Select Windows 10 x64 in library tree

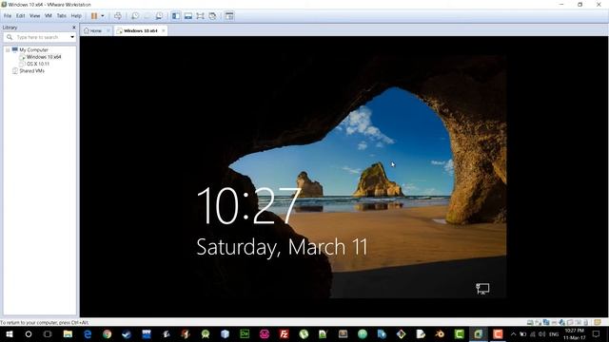pyautogui.click(x=44, y=57)
